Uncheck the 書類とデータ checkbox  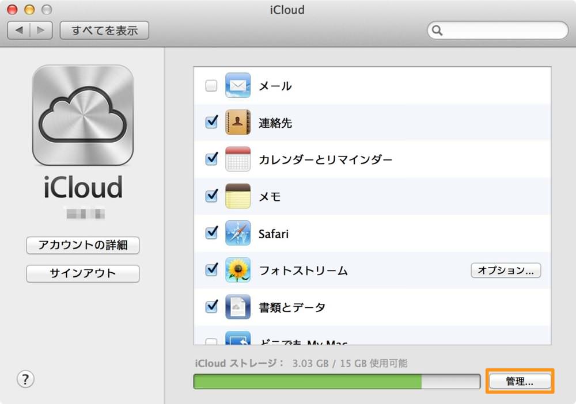point(211,306)
